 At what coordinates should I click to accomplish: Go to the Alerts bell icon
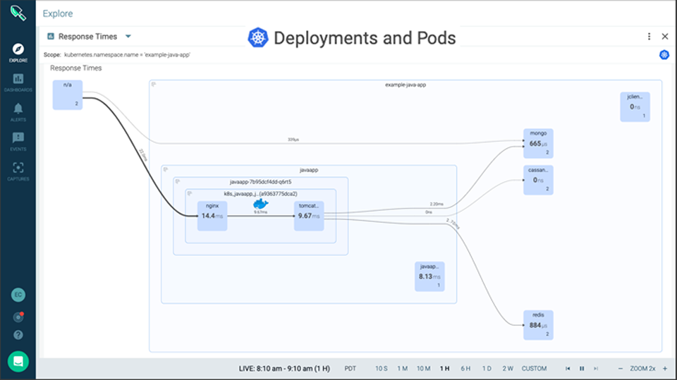tap(18, 111)
